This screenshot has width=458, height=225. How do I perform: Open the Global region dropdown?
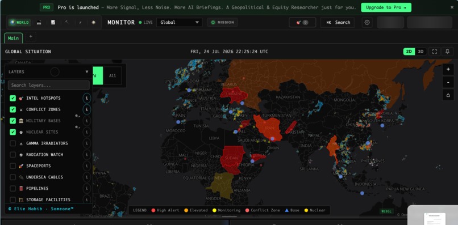(180, 23)
